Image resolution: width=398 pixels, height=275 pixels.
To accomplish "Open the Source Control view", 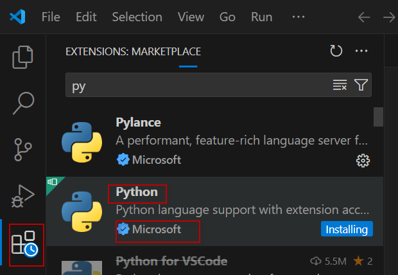I will [x=23, y=147].
